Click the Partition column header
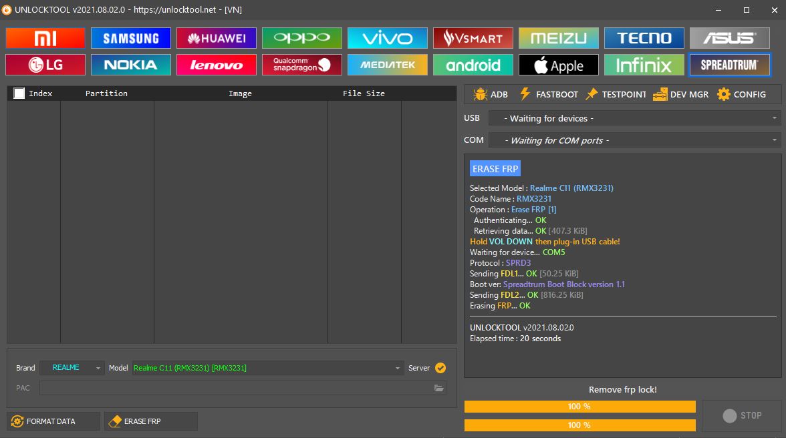The image size is (786, 438). (x=106, y=93)
